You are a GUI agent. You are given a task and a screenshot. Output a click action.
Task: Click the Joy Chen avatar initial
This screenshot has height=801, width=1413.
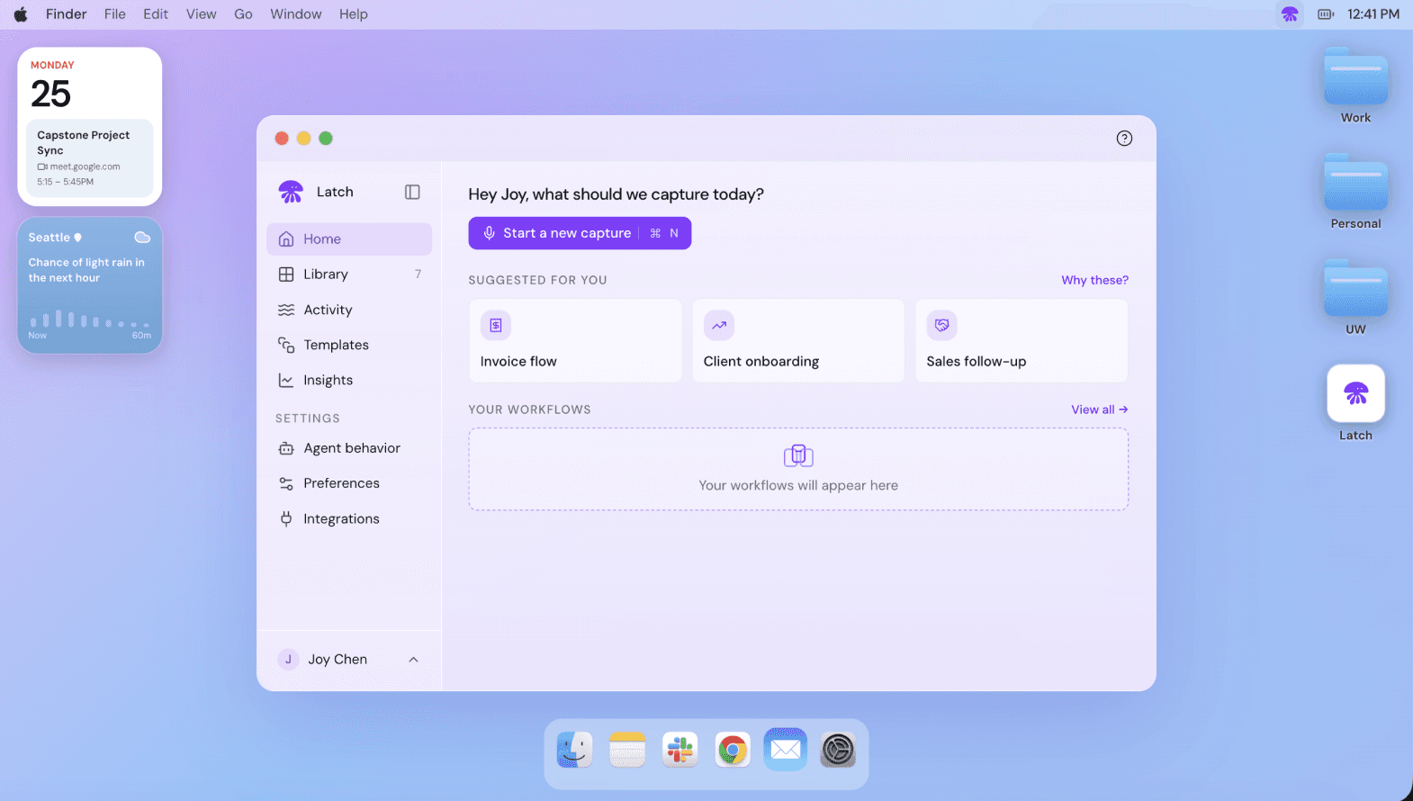click(x=288, y=660)
